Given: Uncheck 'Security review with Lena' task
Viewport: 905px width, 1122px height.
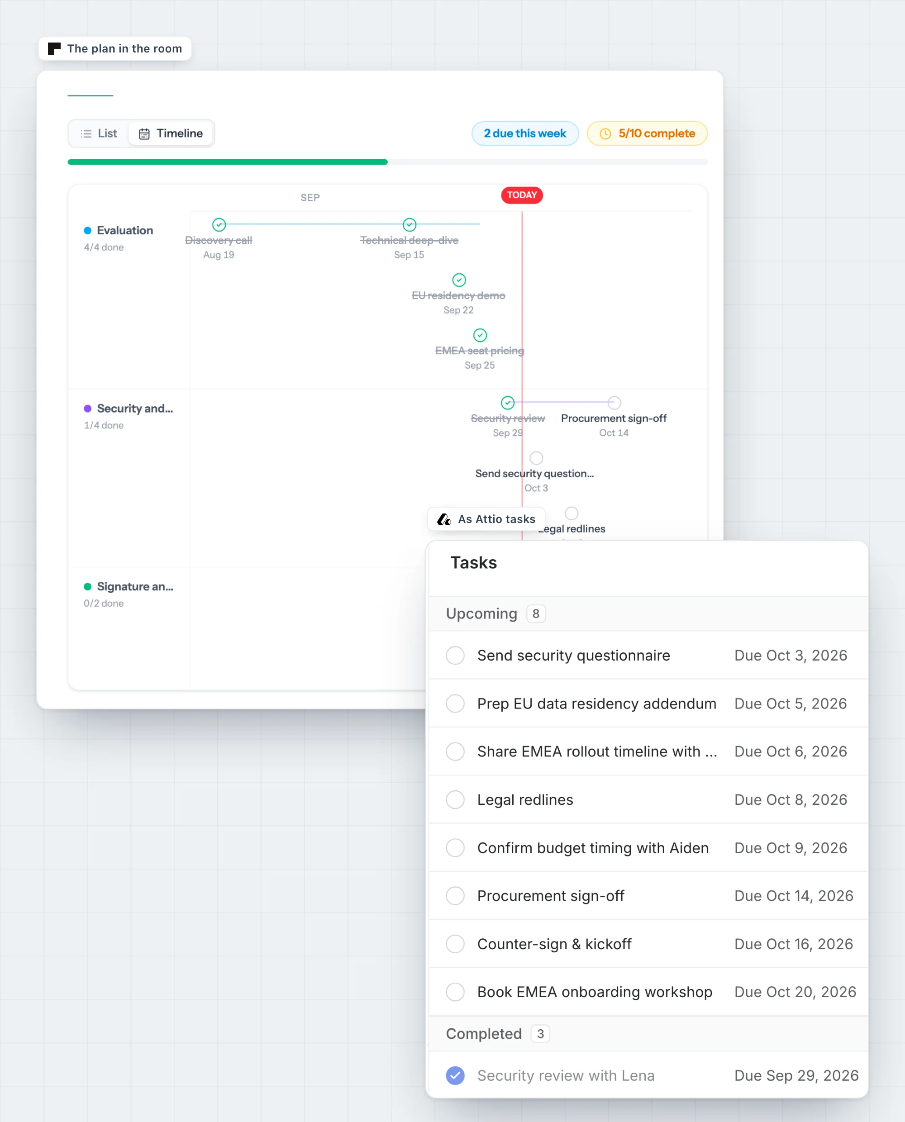Looking at the screenshot, I should 455,1075.
